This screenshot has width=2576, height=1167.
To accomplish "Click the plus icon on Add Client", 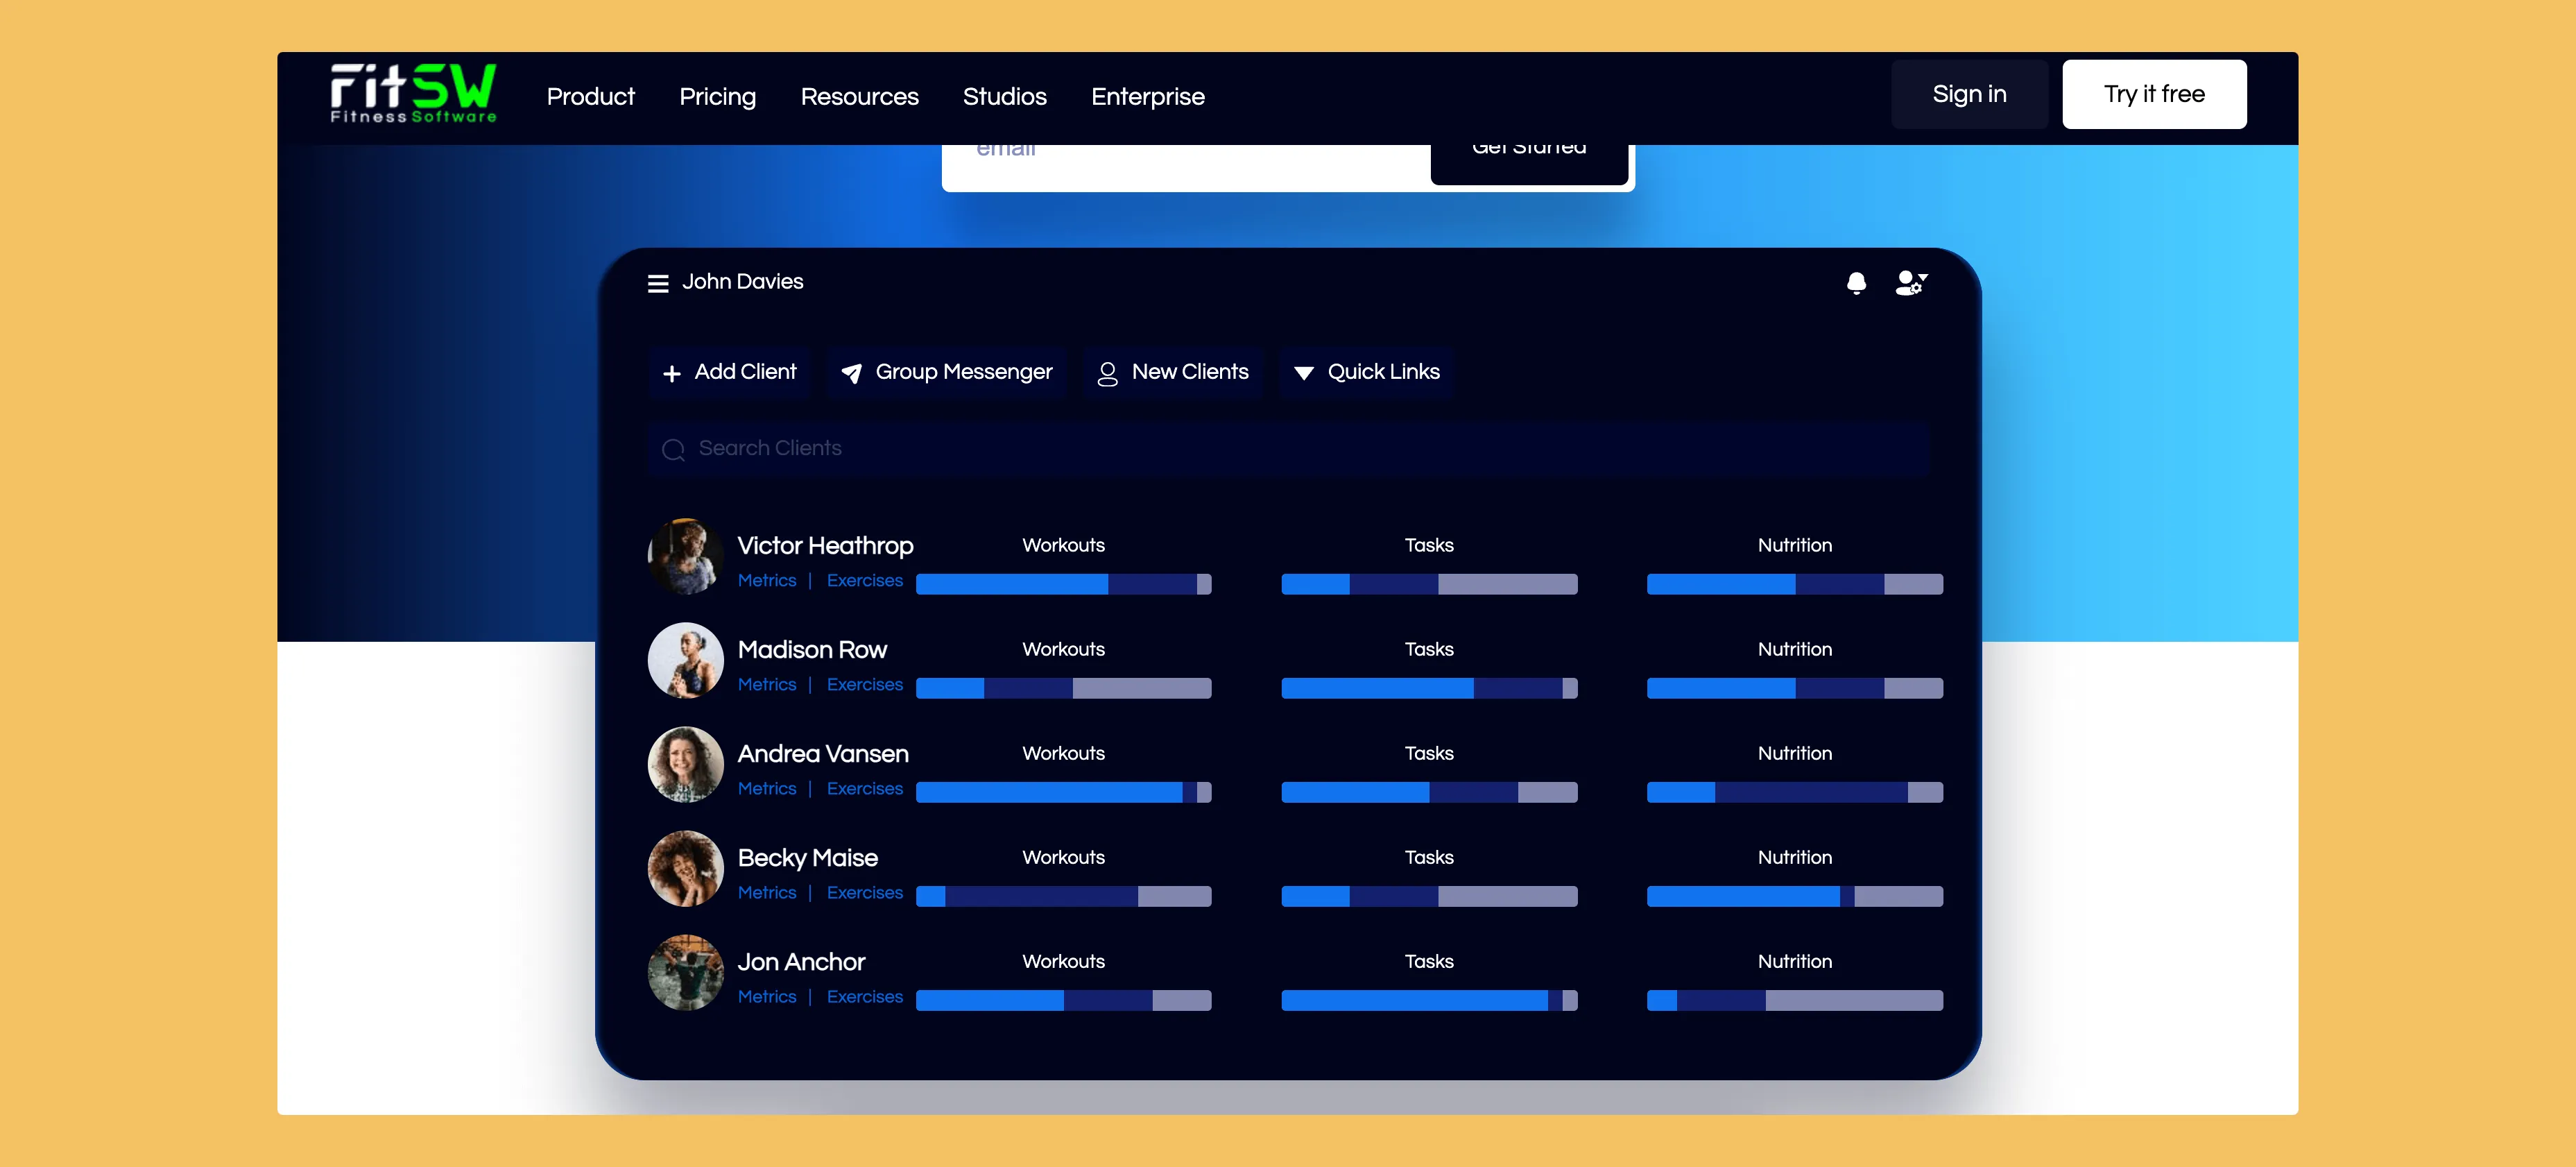I will (671, 373).
